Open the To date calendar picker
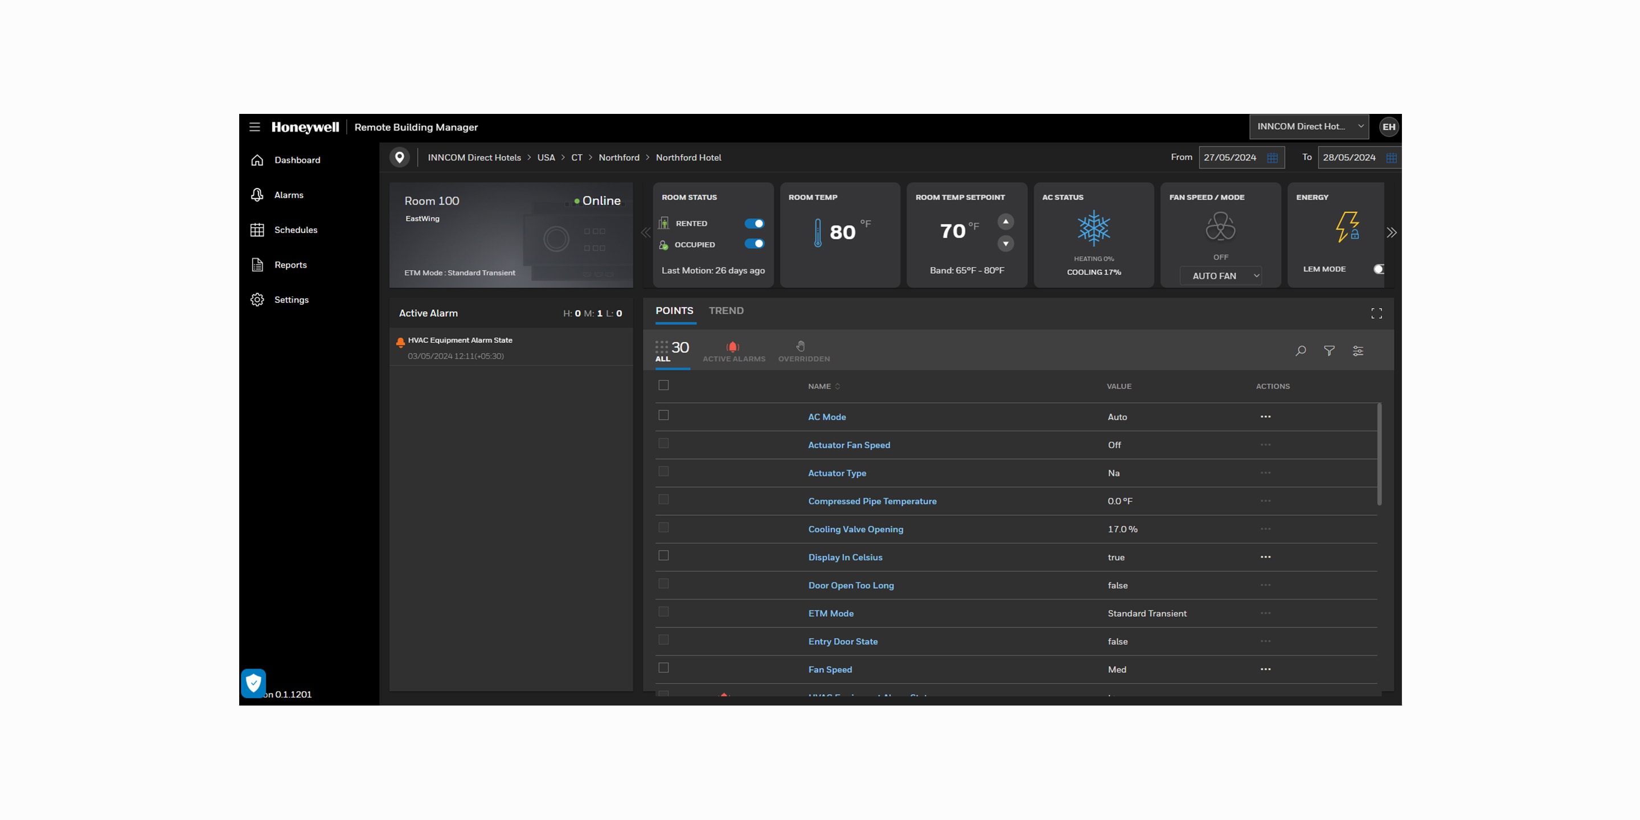1640x820 pixels. click(x=1391, y=158)
